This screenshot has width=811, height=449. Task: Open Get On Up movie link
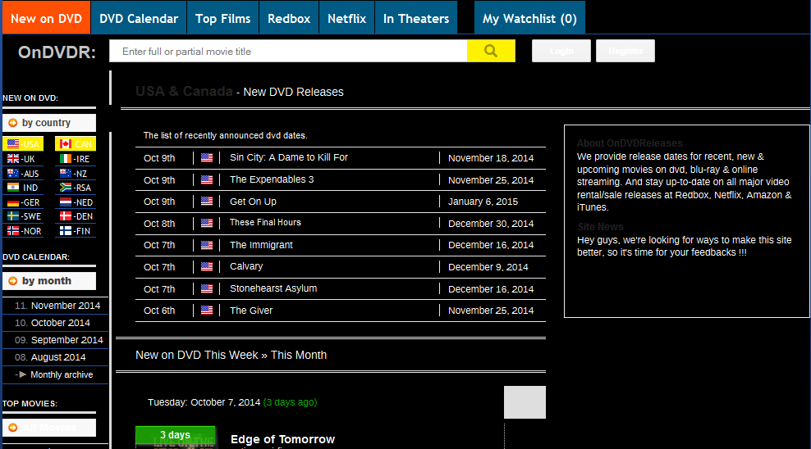[253, 202]
